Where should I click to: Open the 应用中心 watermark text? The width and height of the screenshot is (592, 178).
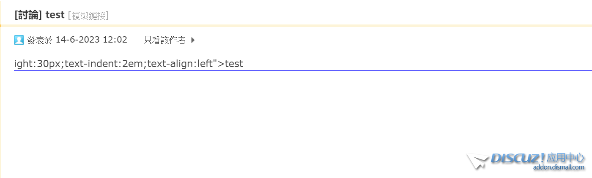pyautogui.click(x=566, y=158)
